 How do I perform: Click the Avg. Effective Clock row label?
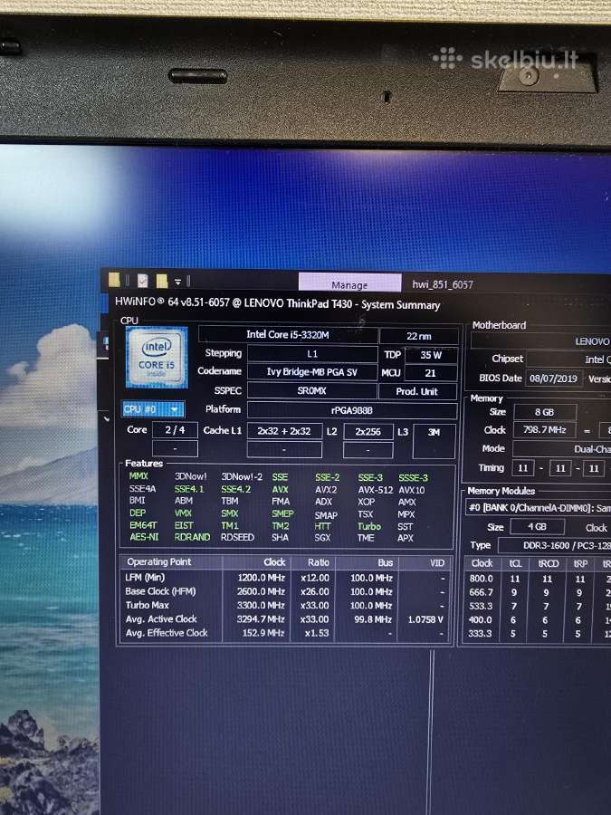(167, 633)
